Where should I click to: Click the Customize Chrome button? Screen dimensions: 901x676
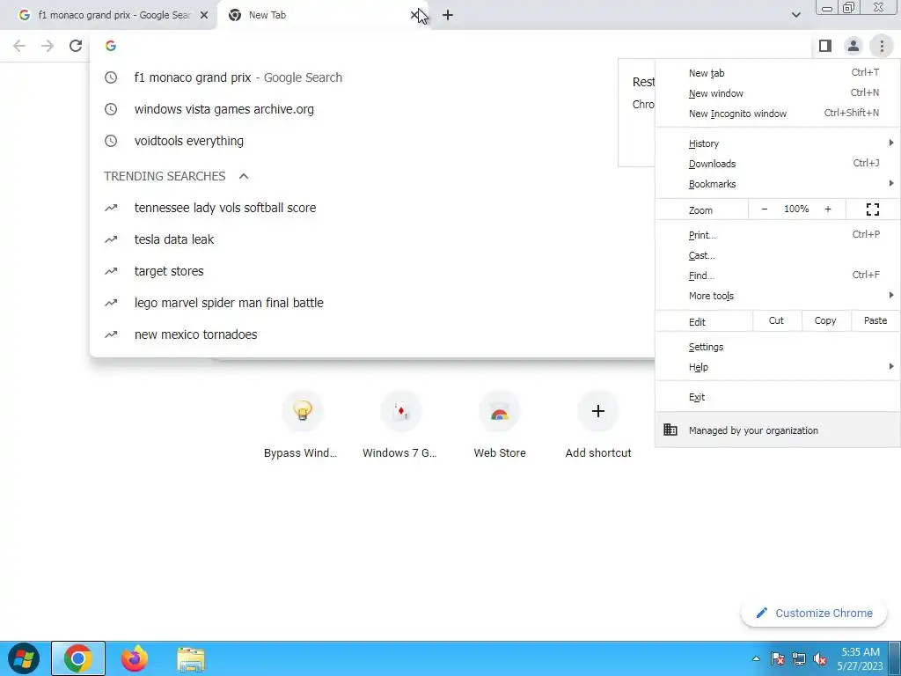(814, 613)
